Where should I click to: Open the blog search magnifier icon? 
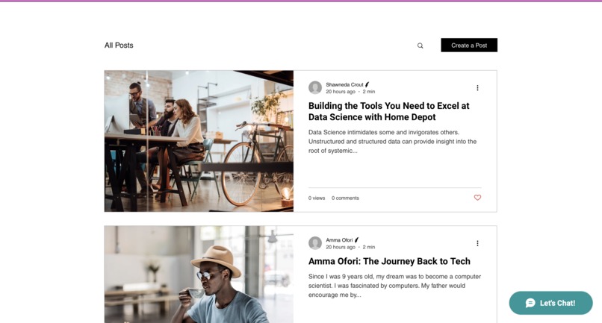(420, 46)
